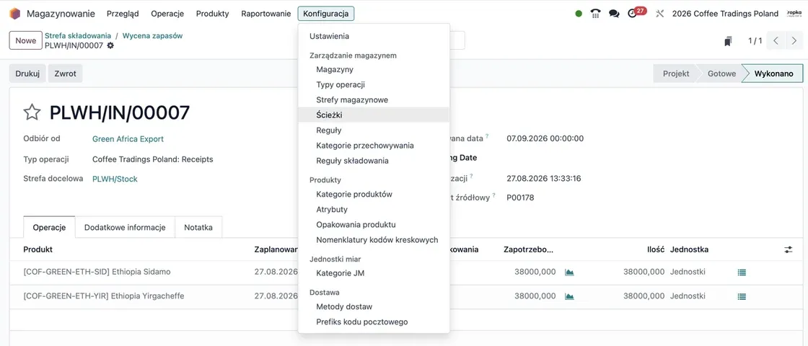Select Ustawienia in the dropdown
808x346 pixels.
tap(374, 36)
